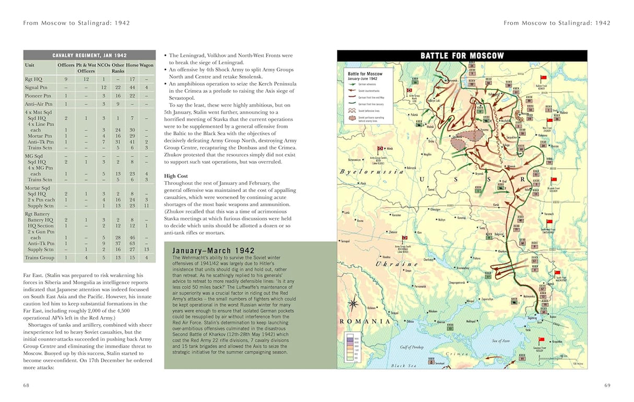Select the red Soviet flag near Caucasus Front

(541, 338)
